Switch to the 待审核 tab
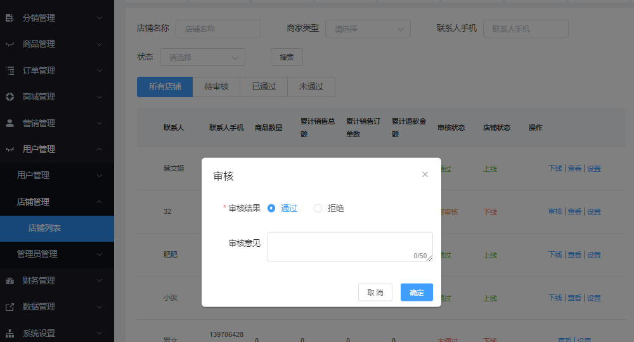The image size is (634, 342). [216, 87]
